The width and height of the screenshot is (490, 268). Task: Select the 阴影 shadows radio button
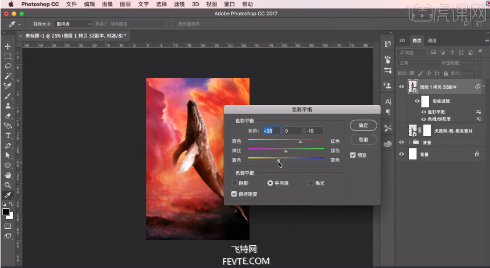235,183
